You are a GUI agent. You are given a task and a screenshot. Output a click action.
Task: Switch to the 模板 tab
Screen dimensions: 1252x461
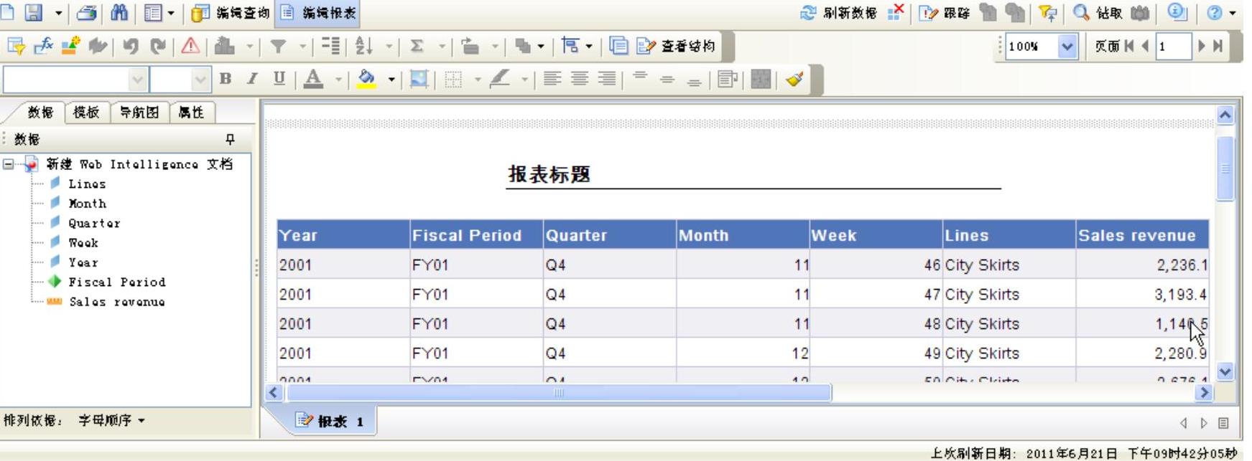[86, 112]
